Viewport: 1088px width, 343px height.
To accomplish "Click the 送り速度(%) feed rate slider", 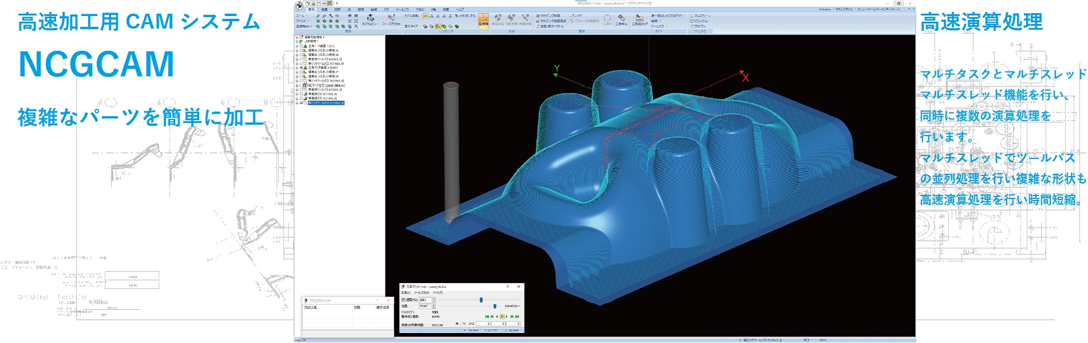I will (479, 300).
